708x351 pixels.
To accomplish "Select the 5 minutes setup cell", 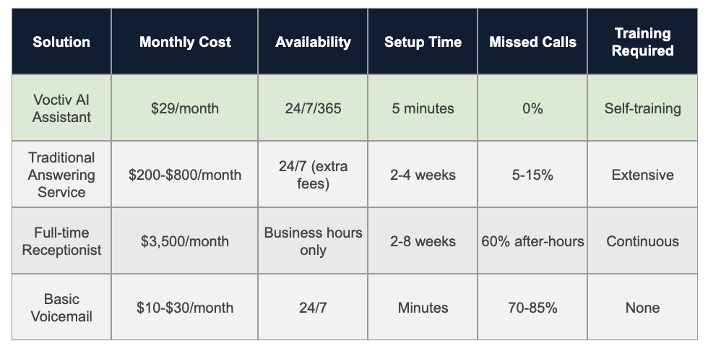I will pyautogui.click(x=423, y=108).
